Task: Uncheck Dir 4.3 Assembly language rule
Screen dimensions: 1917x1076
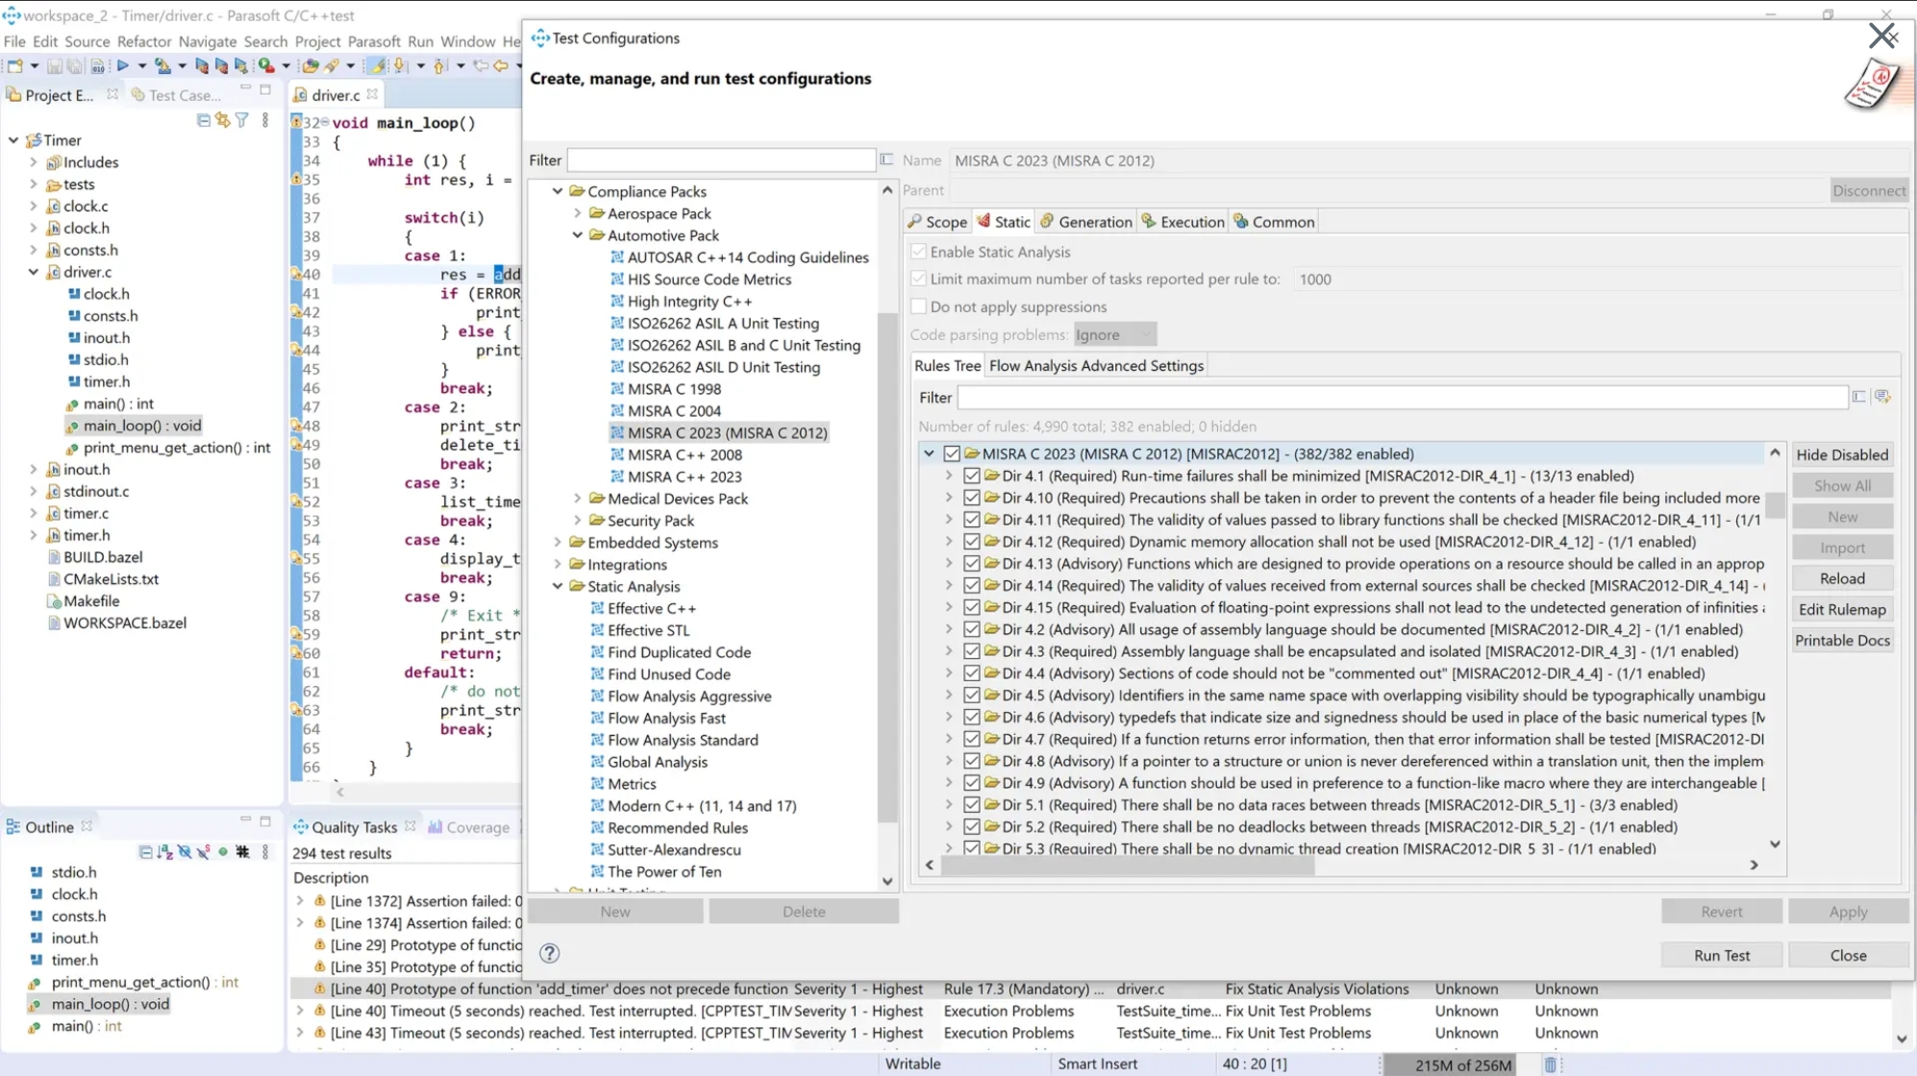Action: pos(972,651)
